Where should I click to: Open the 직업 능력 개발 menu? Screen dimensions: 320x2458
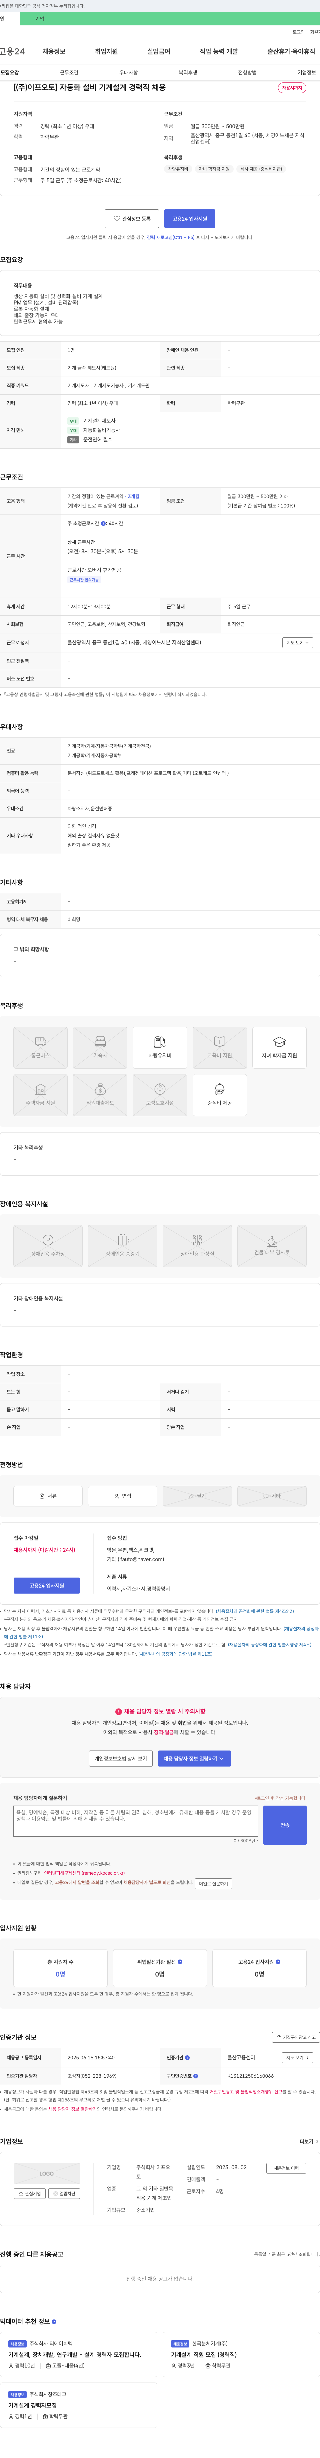pos(219,51)
